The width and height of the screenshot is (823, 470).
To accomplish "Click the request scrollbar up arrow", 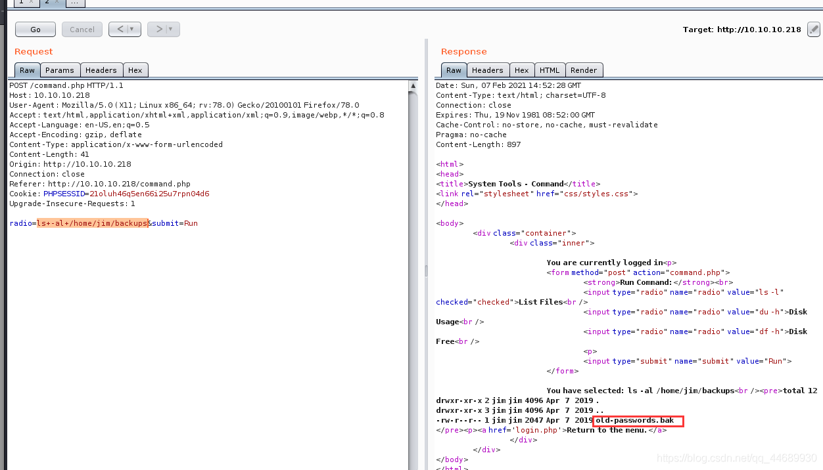I will click(x=413, y=86).
